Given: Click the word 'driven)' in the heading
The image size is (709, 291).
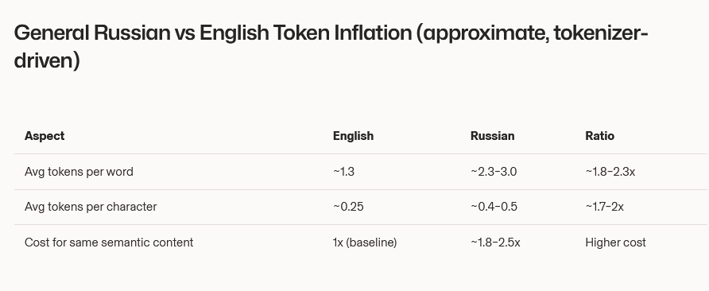Looking at the screenshot, I should (47, 60).
